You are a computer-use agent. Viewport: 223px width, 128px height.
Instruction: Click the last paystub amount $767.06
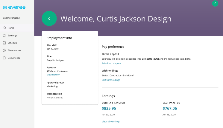pos(170,108)
